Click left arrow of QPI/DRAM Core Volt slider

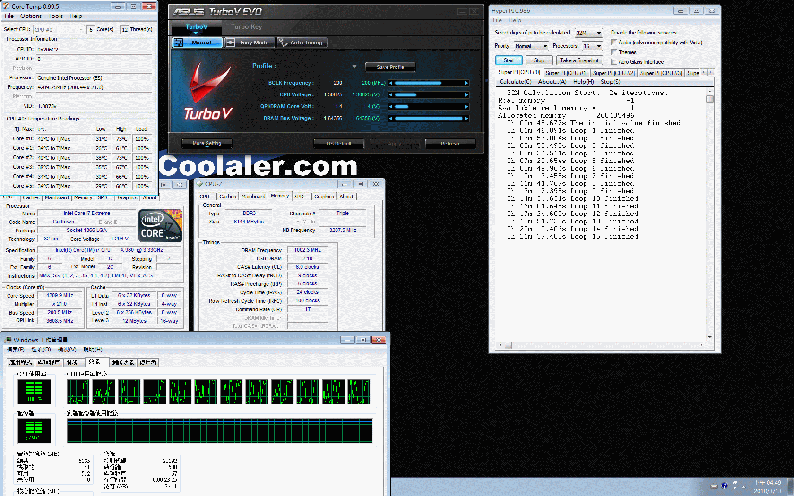(x=391, y=107)
